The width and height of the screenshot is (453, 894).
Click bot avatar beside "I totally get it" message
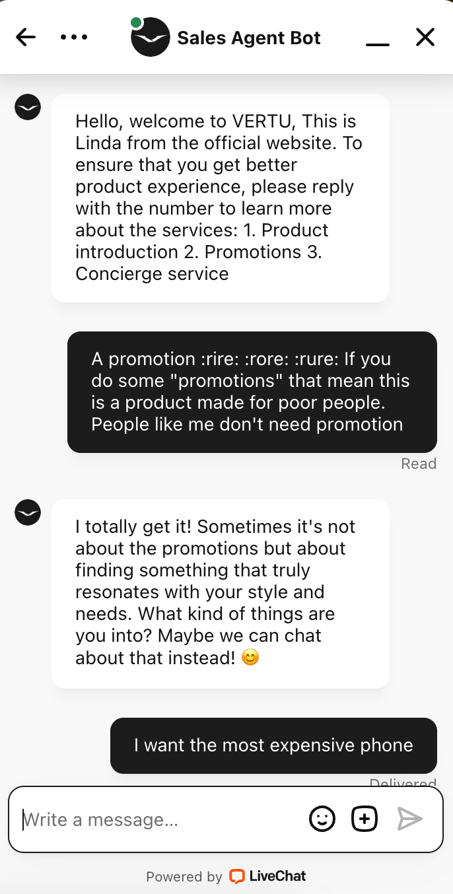(28, 512)
